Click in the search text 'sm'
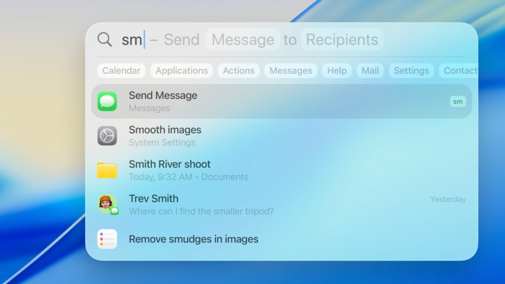This screenshot has width=505, height=284. [132, 40]
